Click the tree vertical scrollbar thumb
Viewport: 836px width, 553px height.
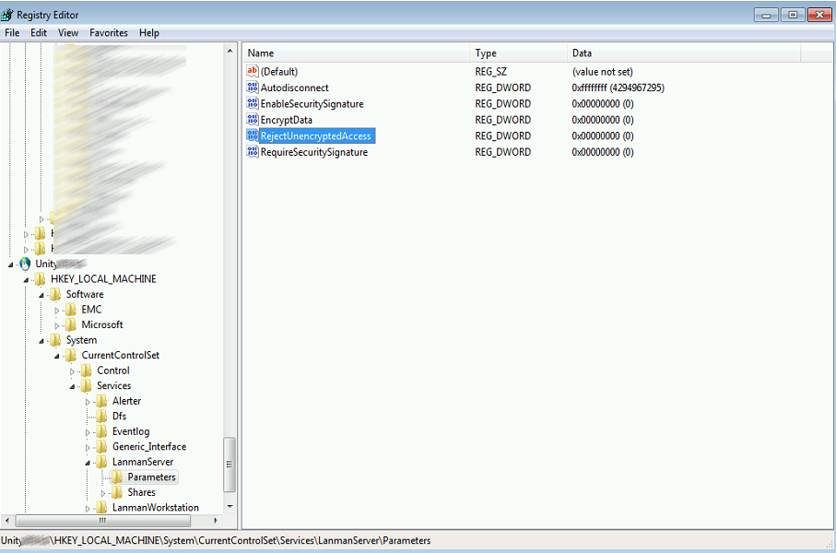click(230, 464)
